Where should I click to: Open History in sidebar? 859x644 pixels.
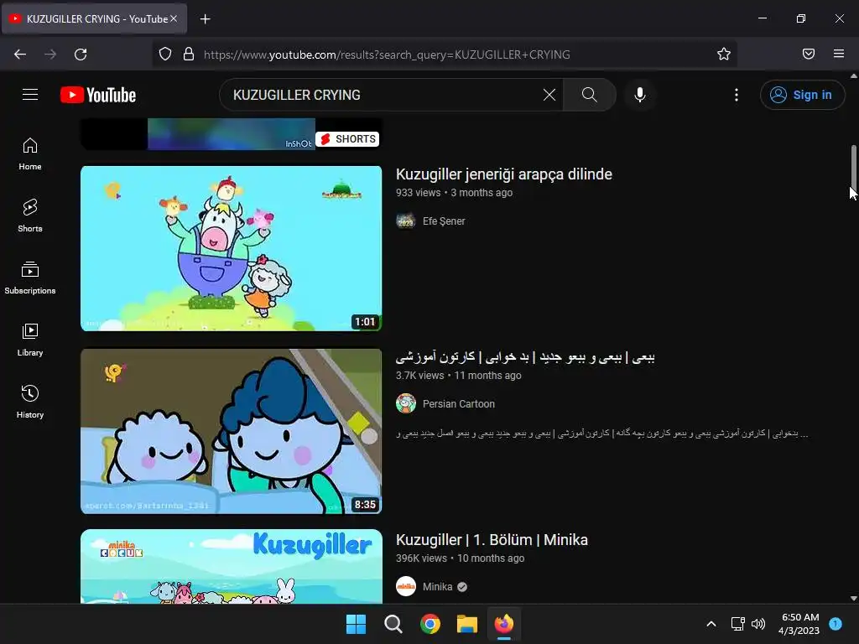pyautogui.click(x=30, y=402)
